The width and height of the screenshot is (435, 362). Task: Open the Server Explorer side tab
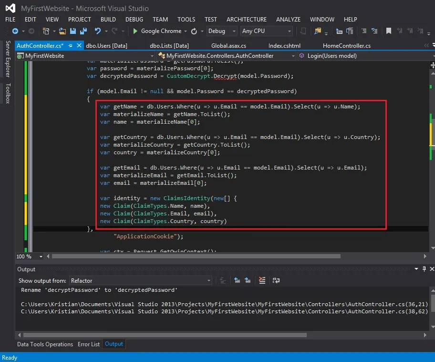8,59
